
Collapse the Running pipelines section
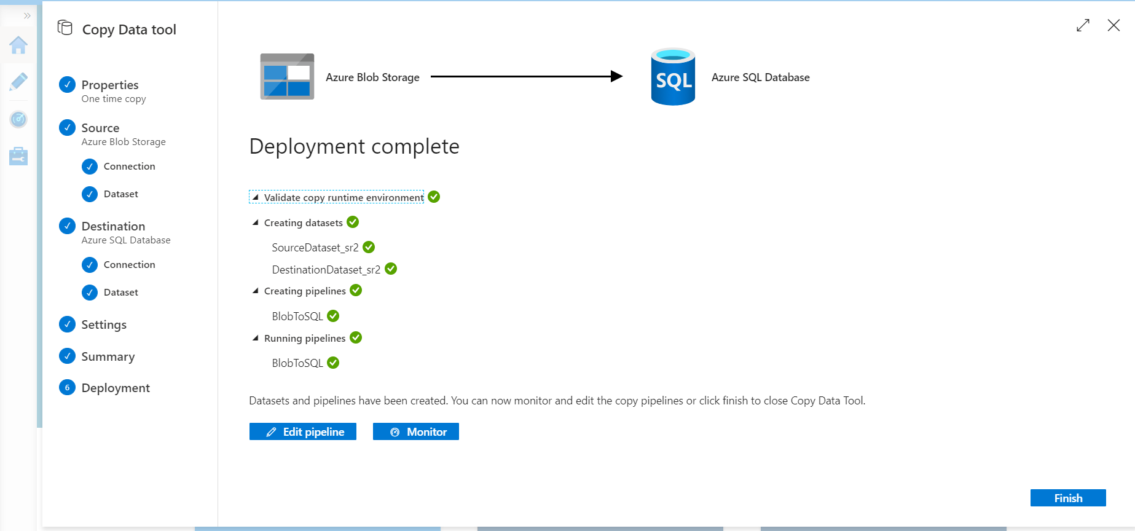pos(256,338)
